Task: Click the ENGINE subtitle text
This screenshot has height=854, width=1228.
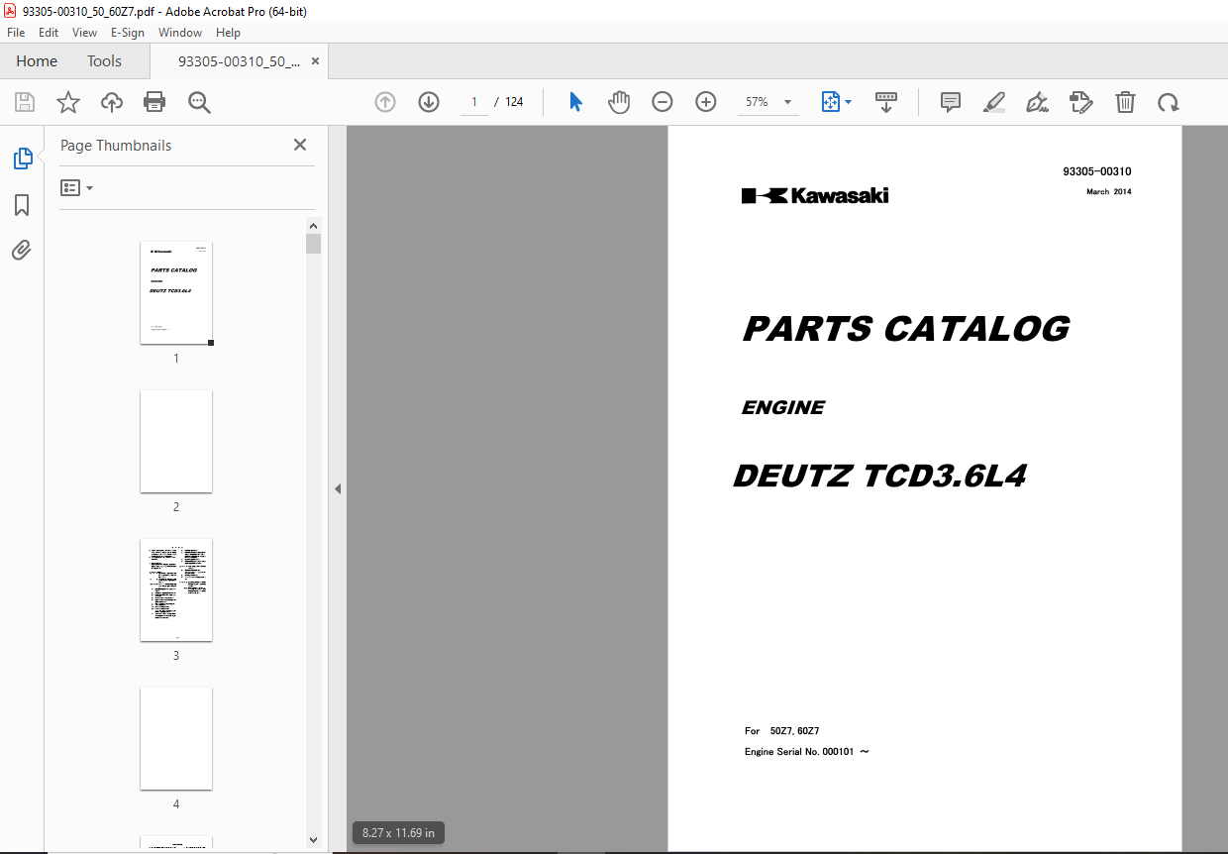Action: tap(783, 407)
